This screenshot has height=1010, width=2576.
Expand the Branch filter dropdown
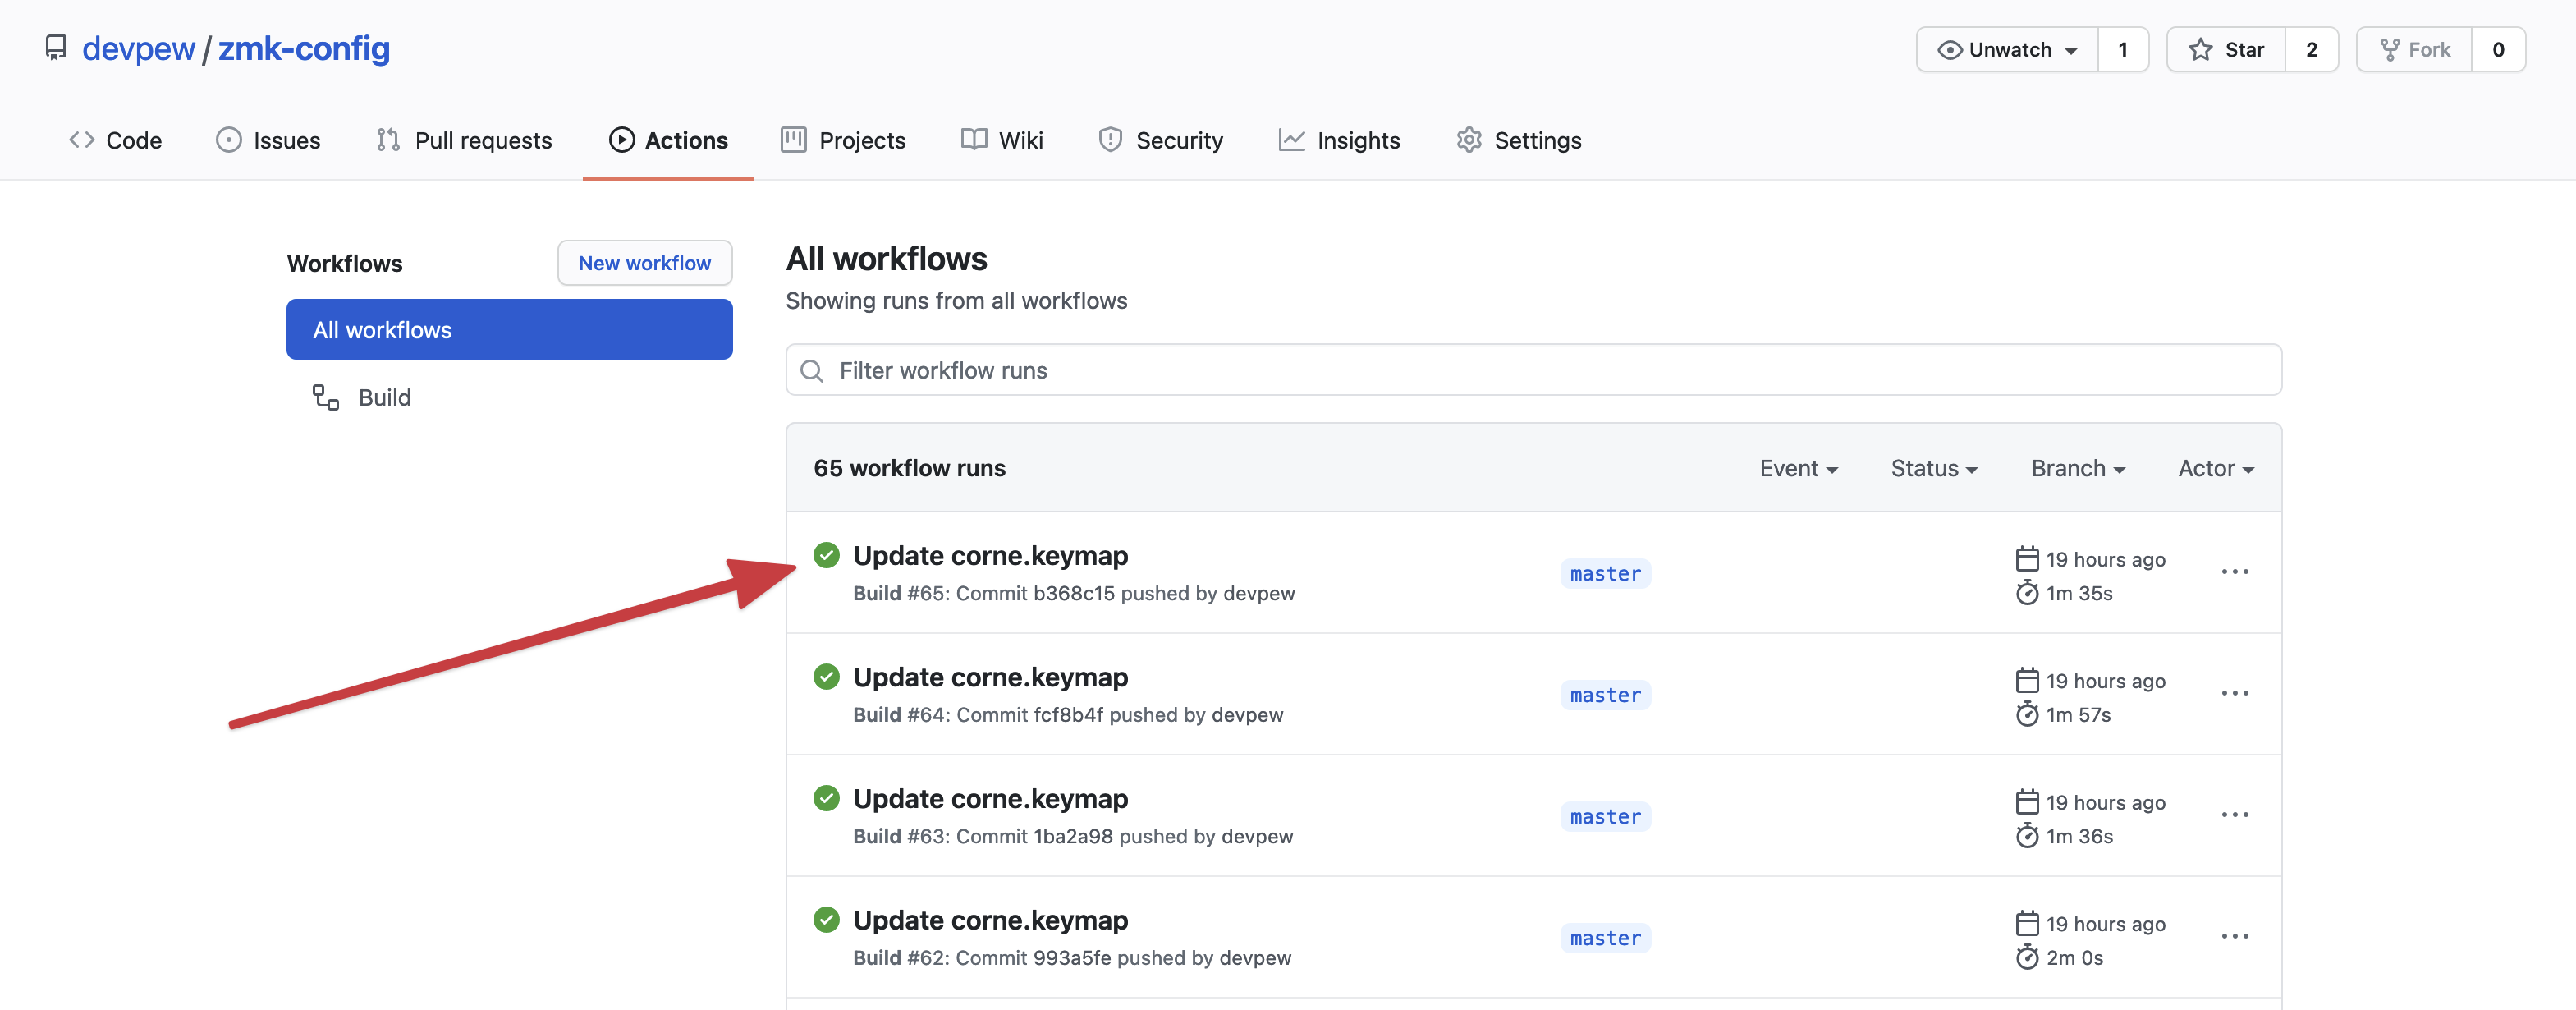[x=2077, y=469]
